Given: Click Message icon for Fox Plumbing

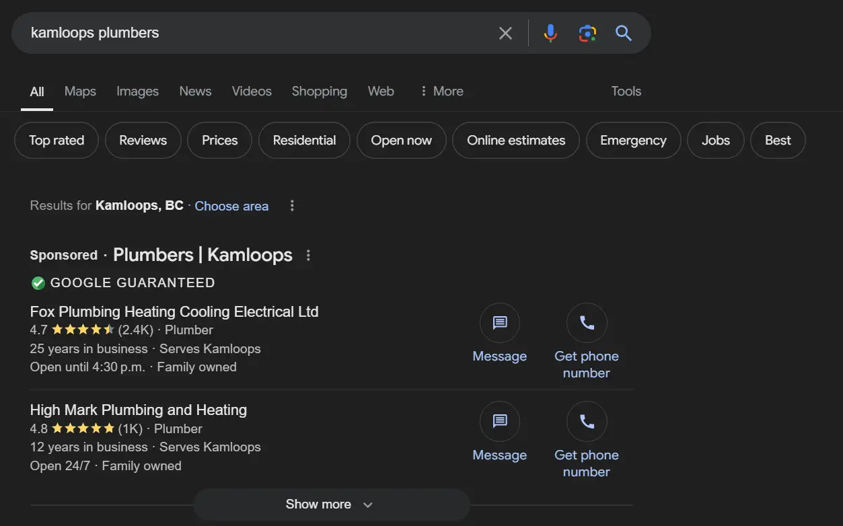Looking at the screenshot, I should 499,324.
